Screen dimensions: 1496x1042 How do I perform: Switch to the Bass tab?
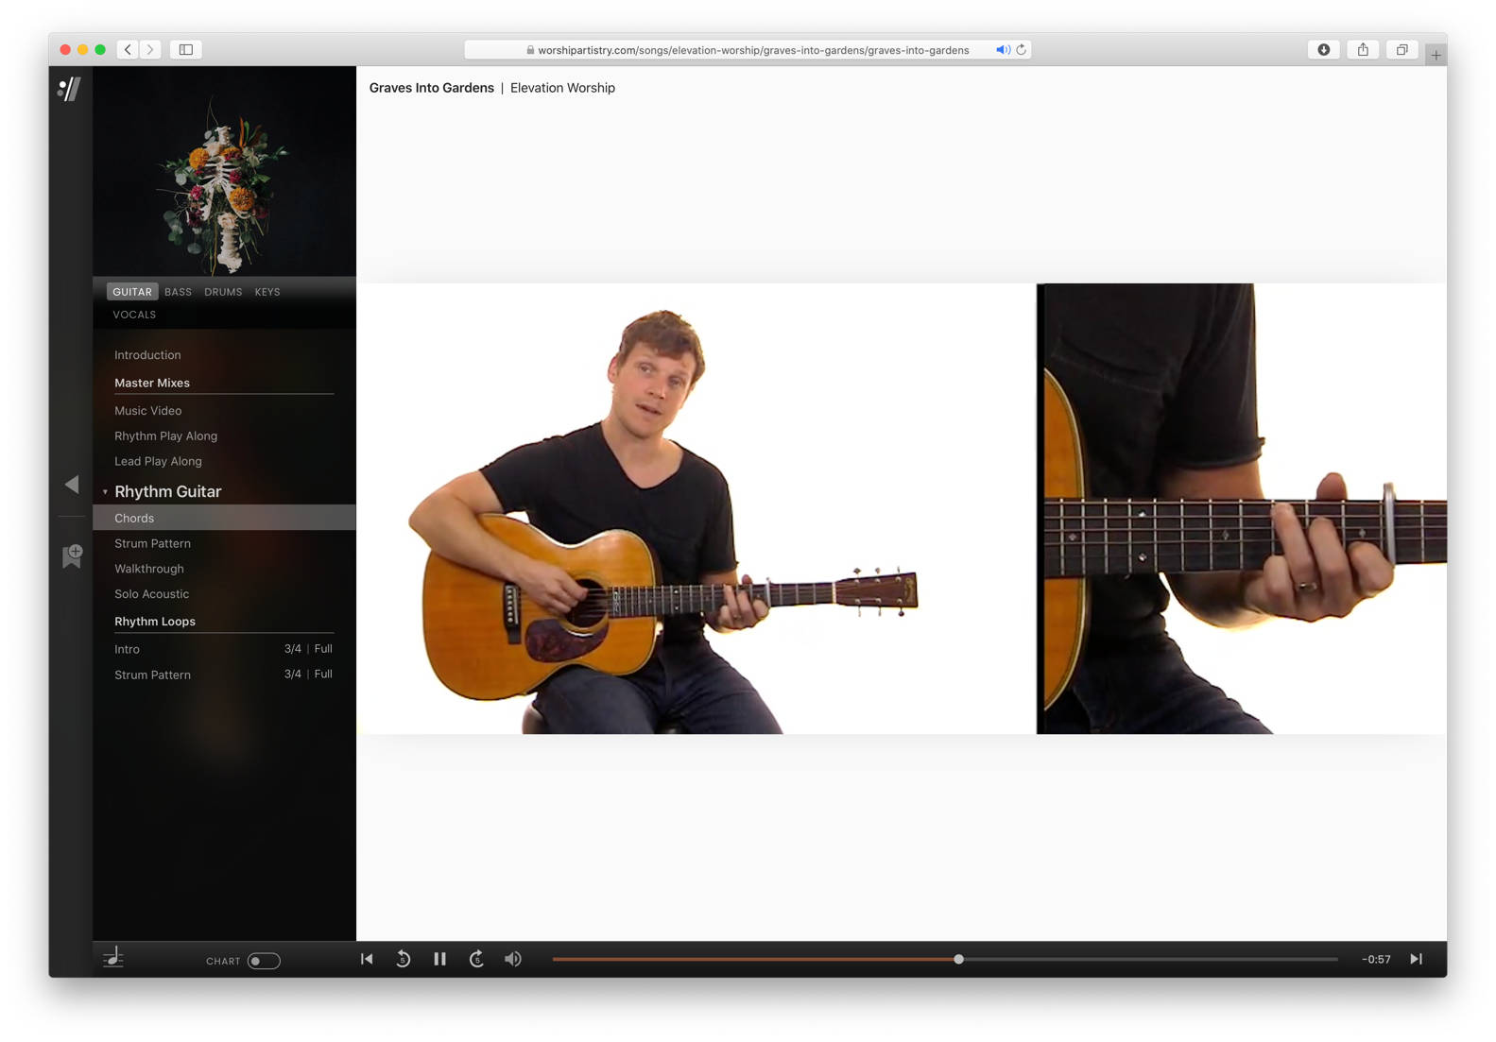[x=178, y=292]
